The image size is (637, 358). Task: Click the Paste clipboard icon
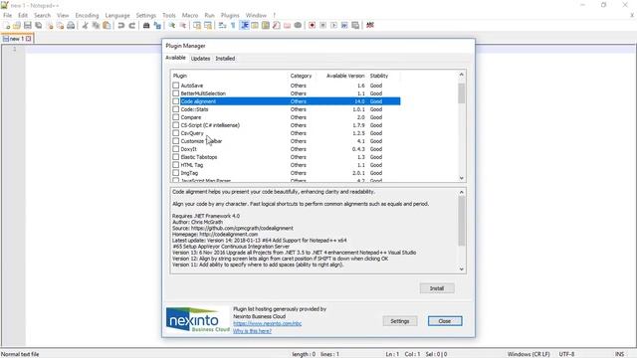click(x=106, y=26)
